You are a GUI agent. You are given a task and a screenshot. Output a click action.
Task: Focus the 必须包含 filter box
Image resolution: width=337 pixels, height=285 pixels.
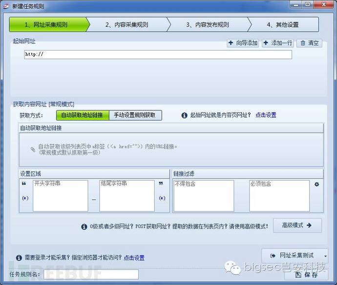tap(279, 196)
